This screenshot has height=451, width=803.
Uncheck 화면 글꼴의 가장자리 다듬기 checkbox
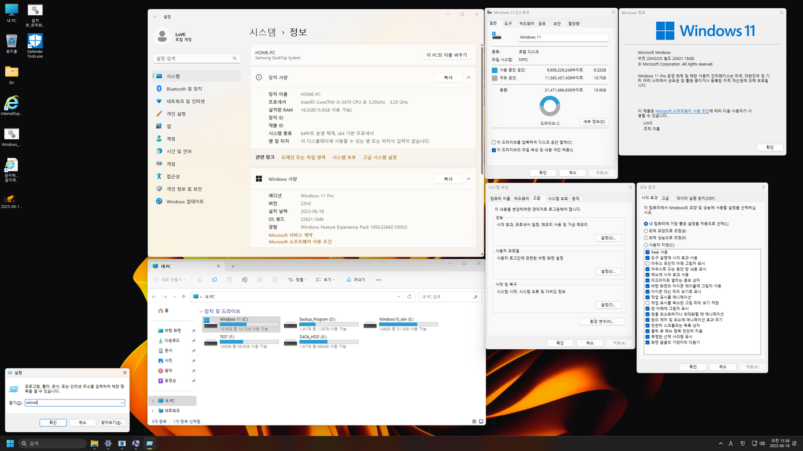coord(648,343)
